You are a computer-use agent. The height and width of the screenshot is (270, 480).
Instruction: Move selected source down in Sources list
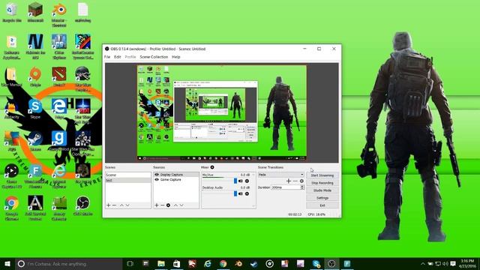tap(181, 205)
